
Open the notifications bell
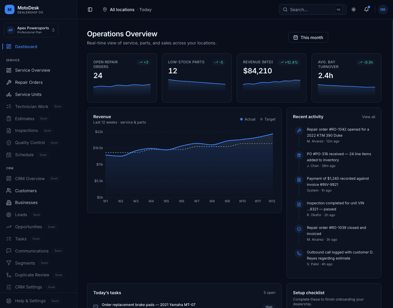point(366,9)
